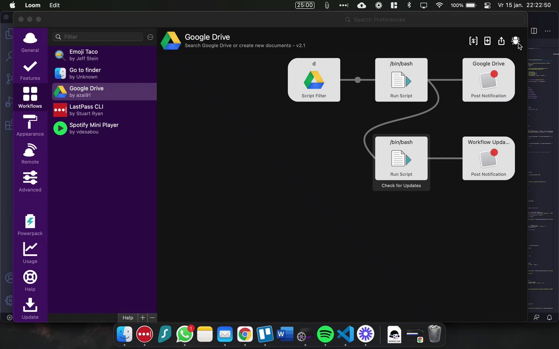The width and height of the screenshot is (559, 349).
Task: Open Microsoft Word from the Dock
Action: coord(285,335)
